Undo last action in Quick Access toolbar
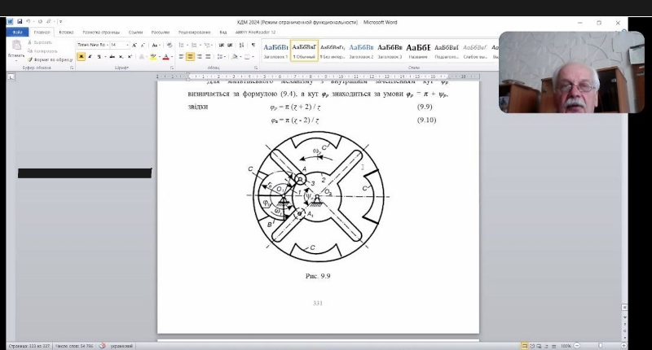 (29, 22)
